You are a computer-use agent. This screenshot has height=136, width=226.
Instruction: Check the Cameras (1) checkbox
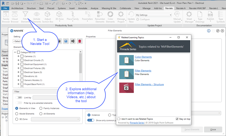pyautogui.click(x=22, y=56)
